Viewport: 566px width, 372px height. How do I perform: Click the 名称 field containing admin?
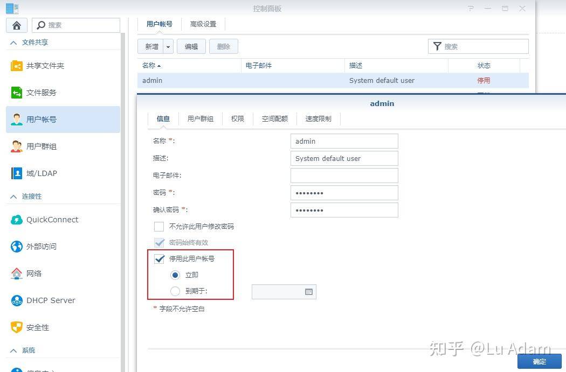pyautogui.click(x=344, y=141)
